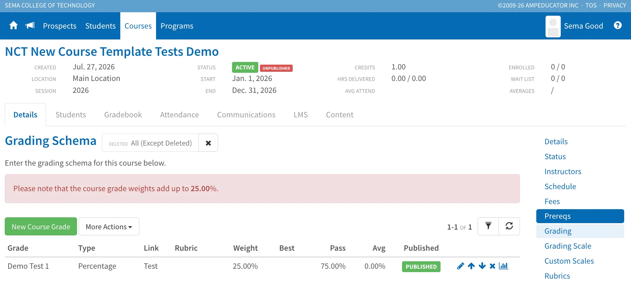Select the Attendance tab
The width and height of the screenshot is (631, 283).
(x=180, y=115)
